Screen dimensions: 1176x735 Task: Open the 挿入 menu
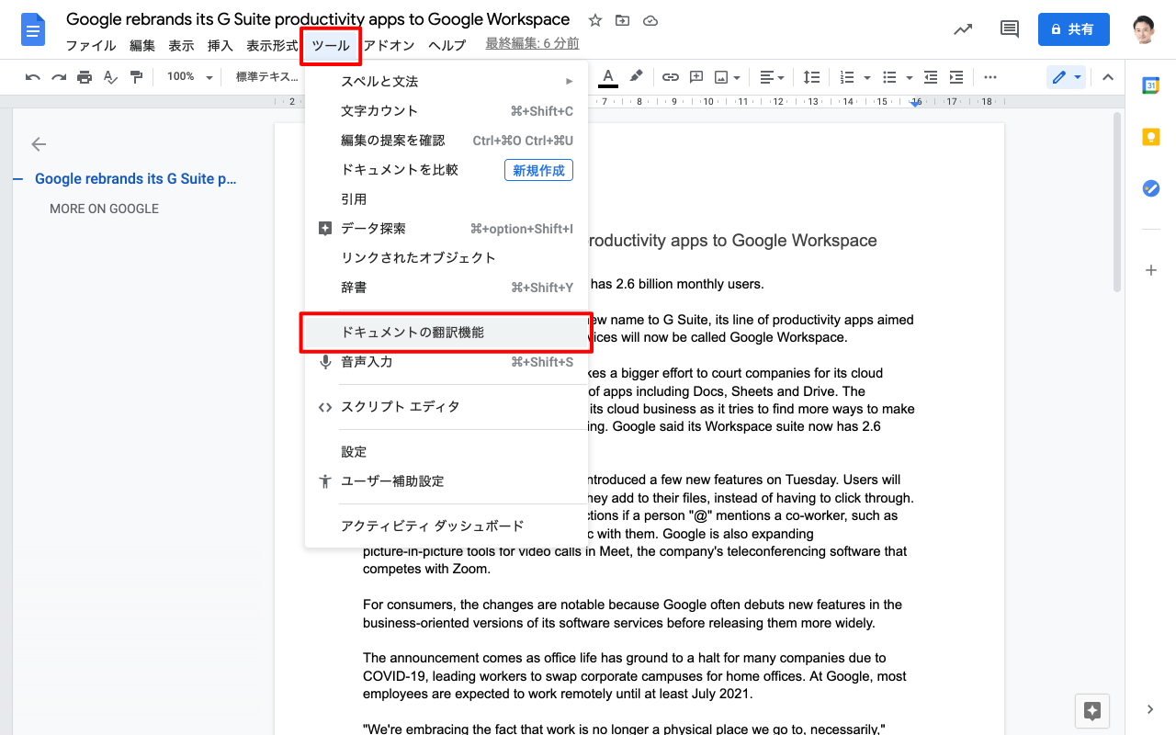pos(220,45)
